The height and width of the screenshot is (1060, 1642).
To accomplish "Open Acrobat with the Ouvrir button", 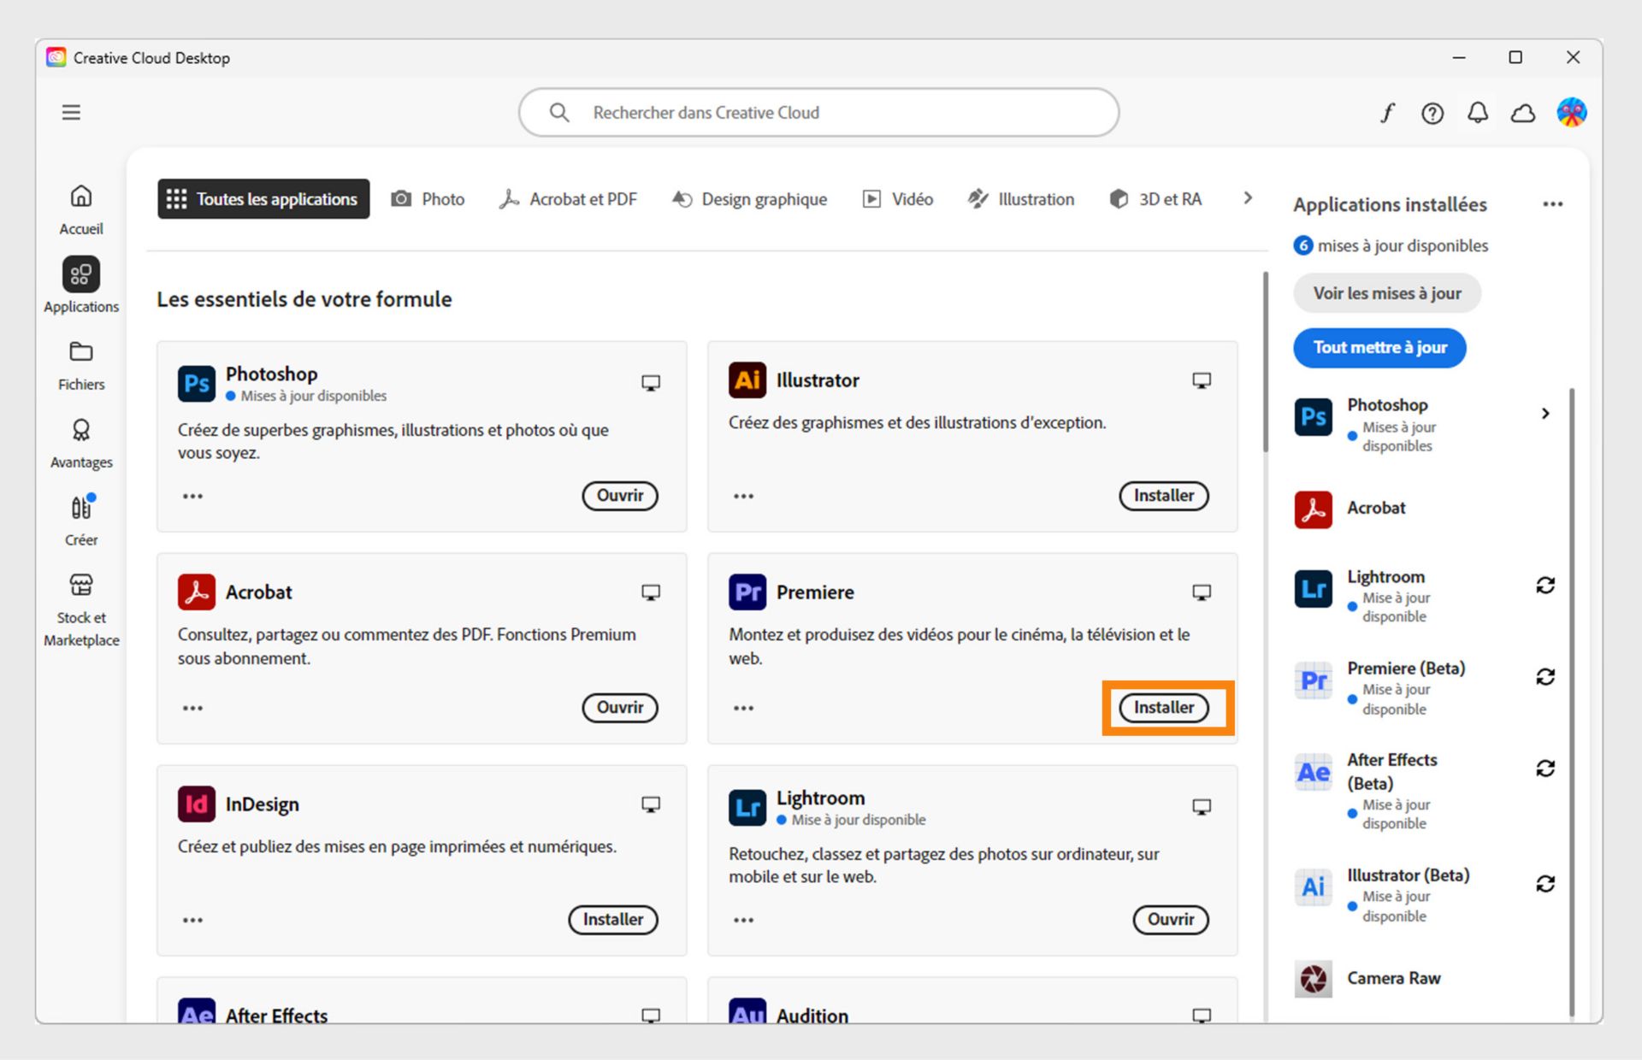I will (620, 708).
